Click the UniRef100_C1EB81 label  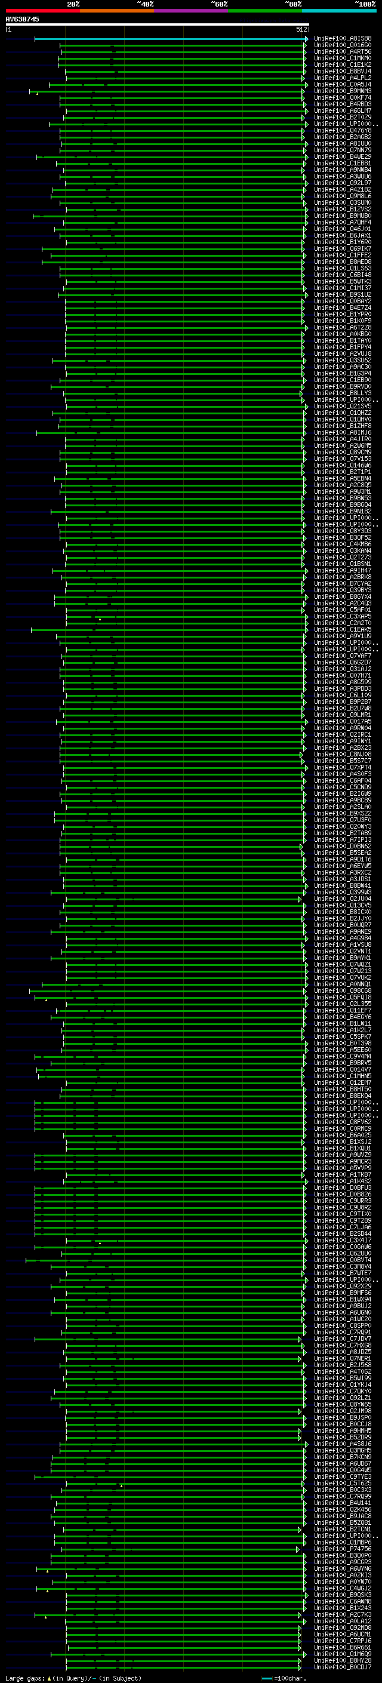(x=343, y=164)
